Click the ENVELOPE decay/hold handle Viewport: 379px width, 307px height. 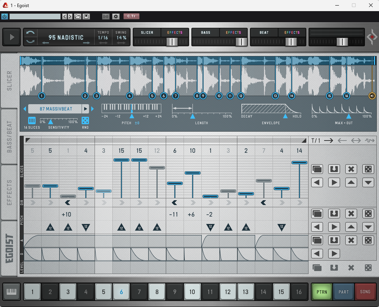pyautogui.click(x=286, y=116)
